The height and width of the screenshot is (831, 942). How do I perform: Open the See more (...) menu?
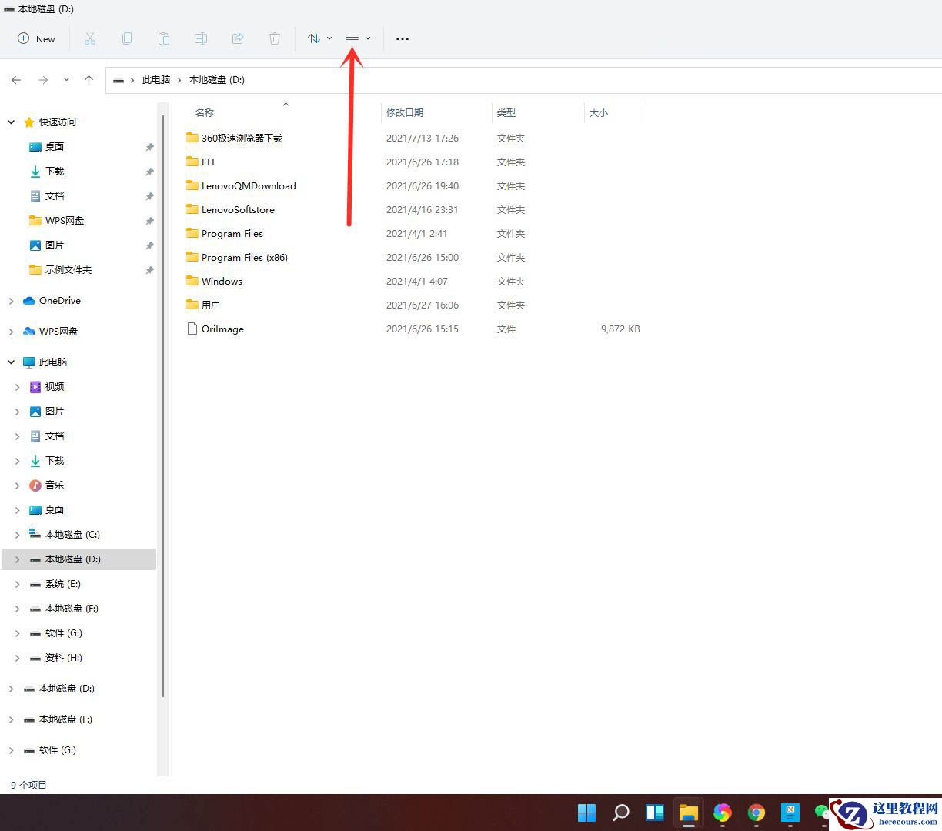pyautogui.click(x=402, y=38)
